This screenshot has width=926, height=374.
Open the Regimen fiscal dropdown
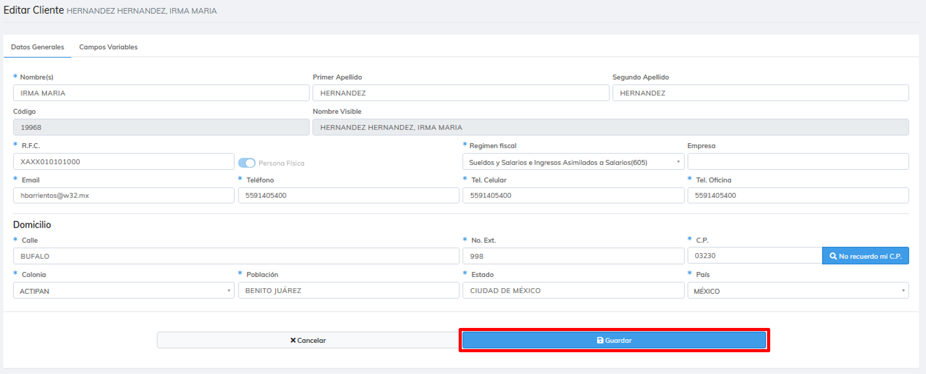[x=573, y=162]
